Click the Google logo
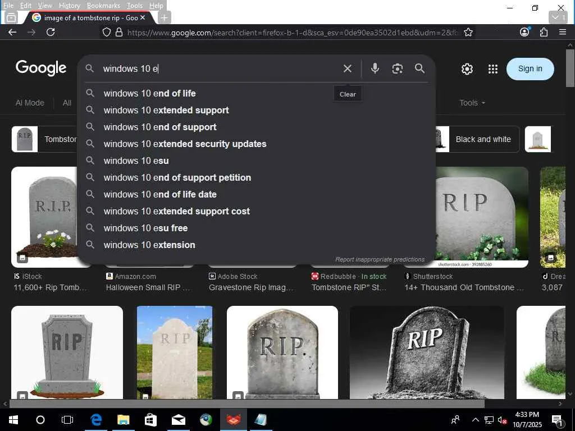575x431 pixels. 41,68
